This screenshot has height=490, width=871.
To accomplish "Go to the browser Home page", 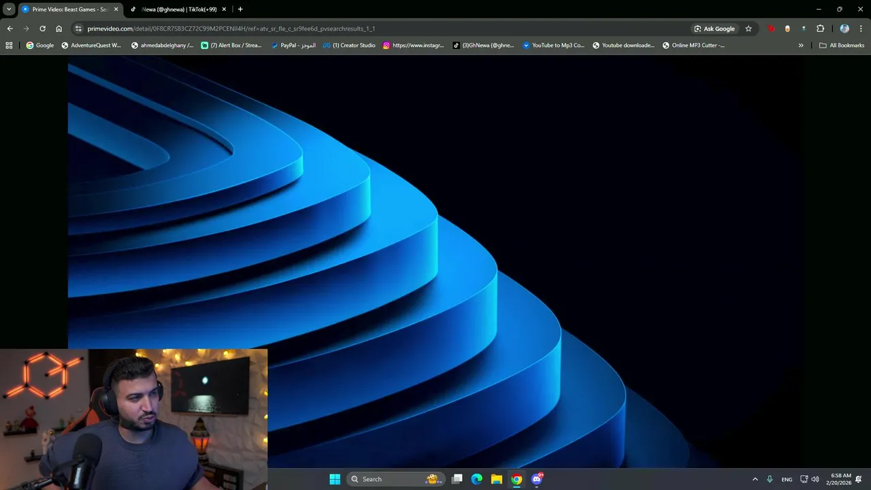I will 59,29.
